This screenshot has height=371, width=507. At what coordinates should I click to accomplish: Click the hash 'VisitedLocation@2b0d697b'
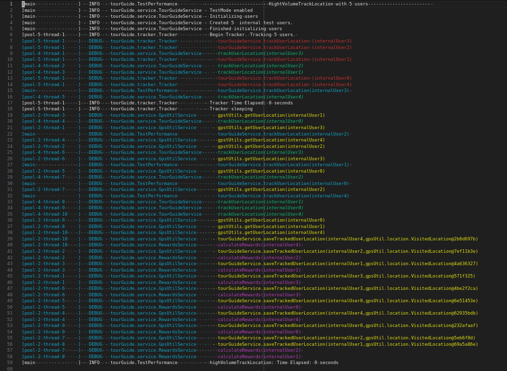pyautogui.click(x=443, y=239)
